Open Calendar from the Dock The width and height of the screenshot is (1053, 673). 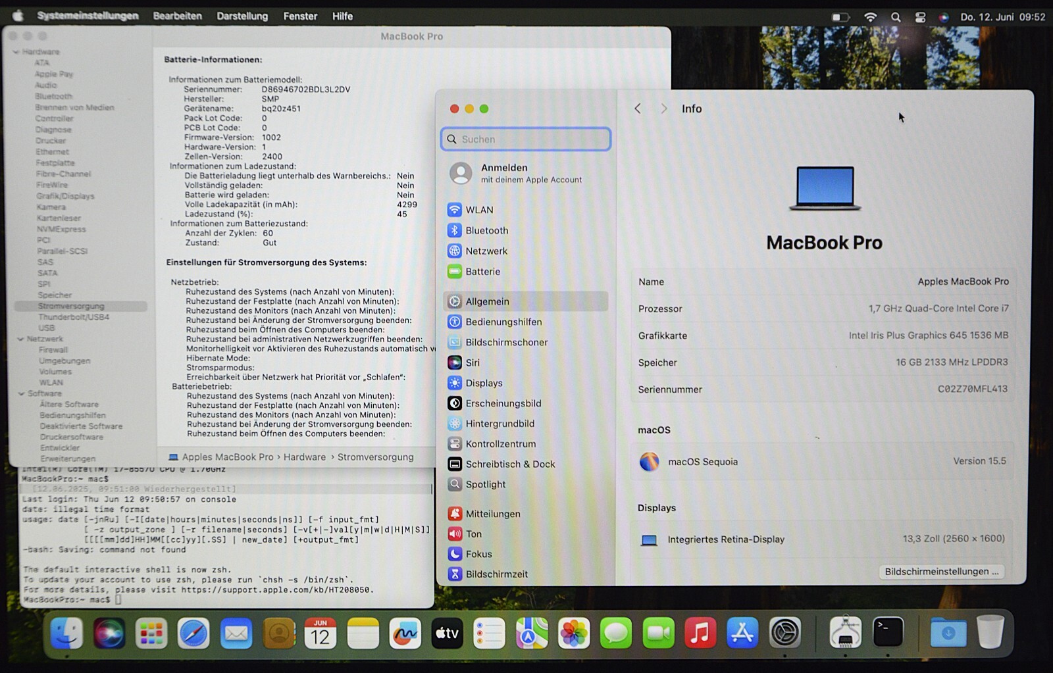321,634
